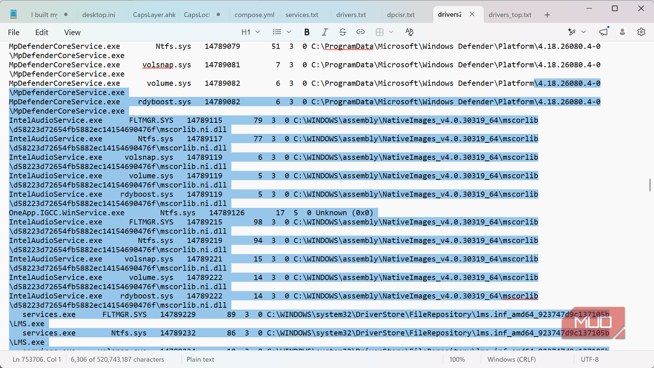
Task: Clear formatting with eraser-A icon
Action: point(409,32)
